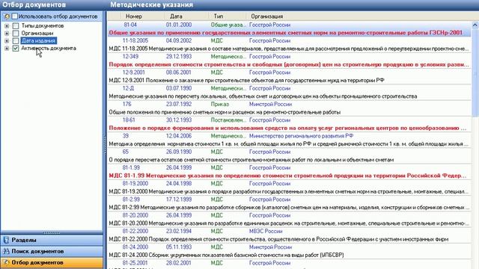Open 'МДС 81-1.99 Методические указания по определению стоимости' document
This screenshot has height=269, width=479.
[x=287, y=176]
